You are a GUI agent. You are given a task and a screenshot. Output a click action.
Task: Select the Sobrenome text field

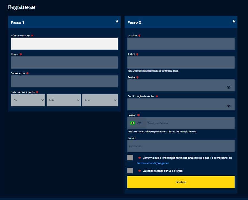coord(64,81)
